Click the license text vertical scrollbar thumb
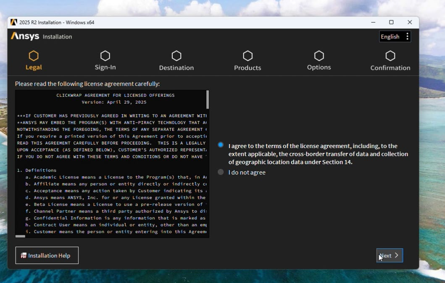This screenshot has height=283, width=445. coord(207,100)
